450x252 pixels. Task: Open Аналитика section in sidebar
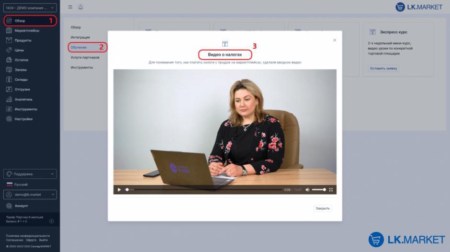23,99
